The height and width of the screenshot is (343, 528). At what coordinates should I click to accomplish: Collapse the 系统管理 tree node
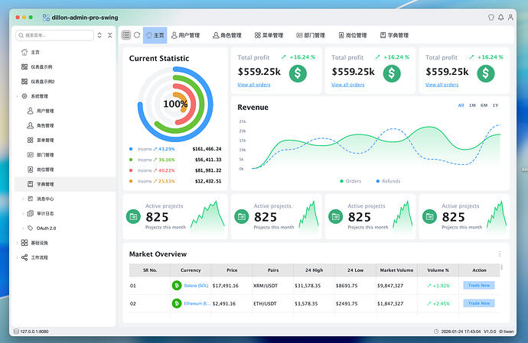click(x=17, y=96)
